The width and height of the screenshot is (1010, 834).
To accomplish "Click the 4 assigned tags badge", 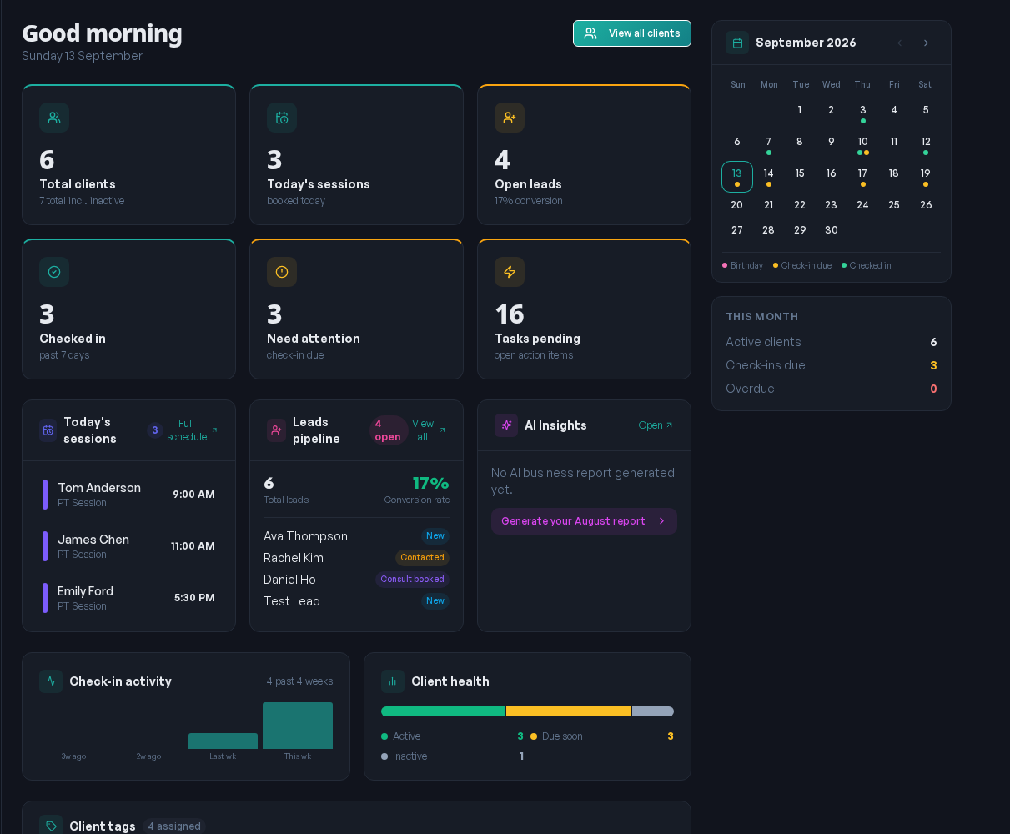I will (174, 826).
